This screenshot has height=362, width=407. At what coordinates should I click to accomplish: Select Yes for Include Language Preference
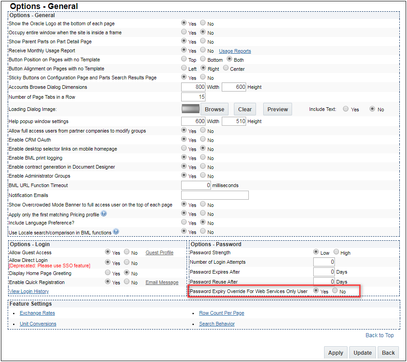click(184, 222)
